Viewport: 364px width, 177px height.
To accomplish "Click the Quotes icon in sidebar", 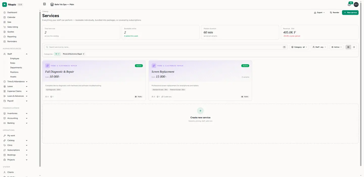I will (5, 32).
